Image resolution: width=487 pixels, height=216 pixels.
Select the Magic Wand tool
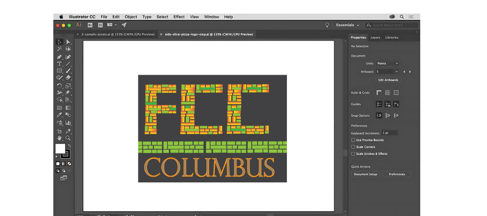tap(59, 49)
